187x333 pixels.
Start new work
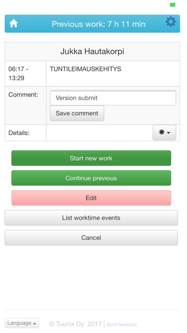(91, 158)
